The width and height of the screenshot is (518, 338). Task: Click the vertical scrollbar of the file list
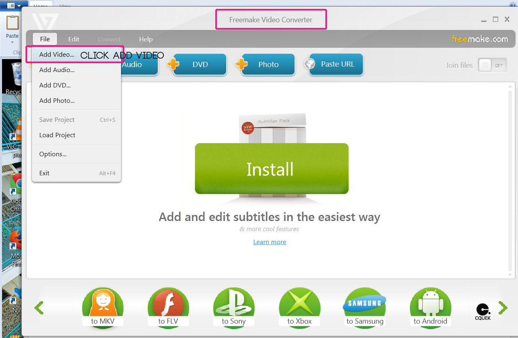click(x=510, y=180)
